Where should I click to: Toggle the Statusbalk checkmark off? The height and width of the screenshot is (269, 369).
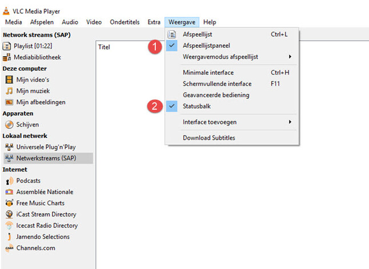[x=171, y=106]
